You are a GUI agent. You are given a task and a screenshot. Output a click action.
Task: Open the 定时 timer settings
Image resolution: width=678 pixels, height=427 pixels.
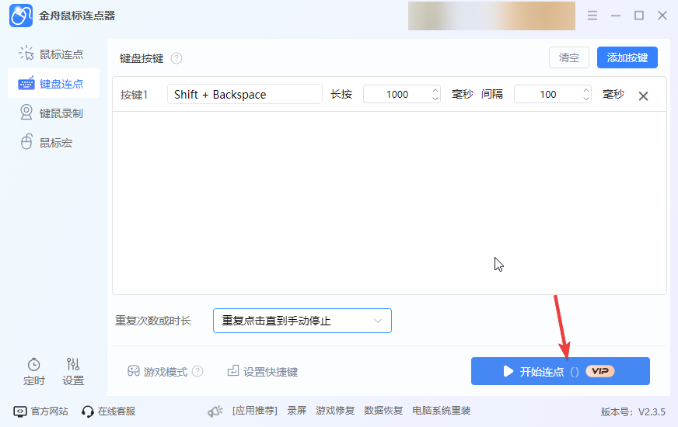(33, 371)
